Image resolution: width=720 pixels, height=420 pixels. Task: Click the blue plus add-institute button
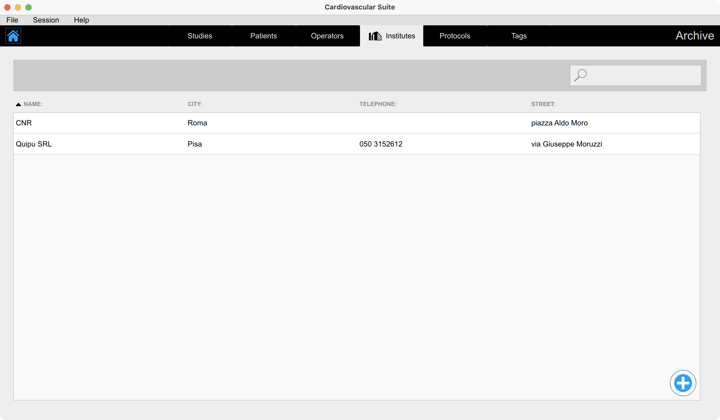(683, 383)
